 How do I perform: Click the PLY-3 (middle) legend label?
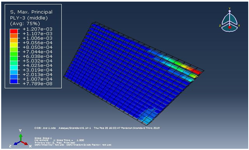point(29,18)
